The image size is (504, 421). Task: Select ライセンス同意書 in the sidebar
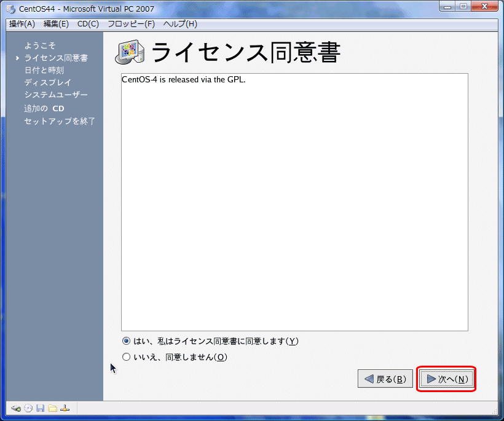[x=56, y=58]
